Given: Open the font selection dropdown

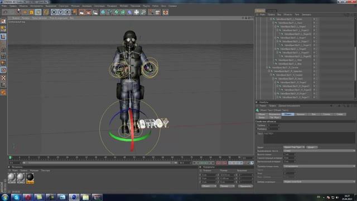Looking at the screenshot, I should coord(294,147).
